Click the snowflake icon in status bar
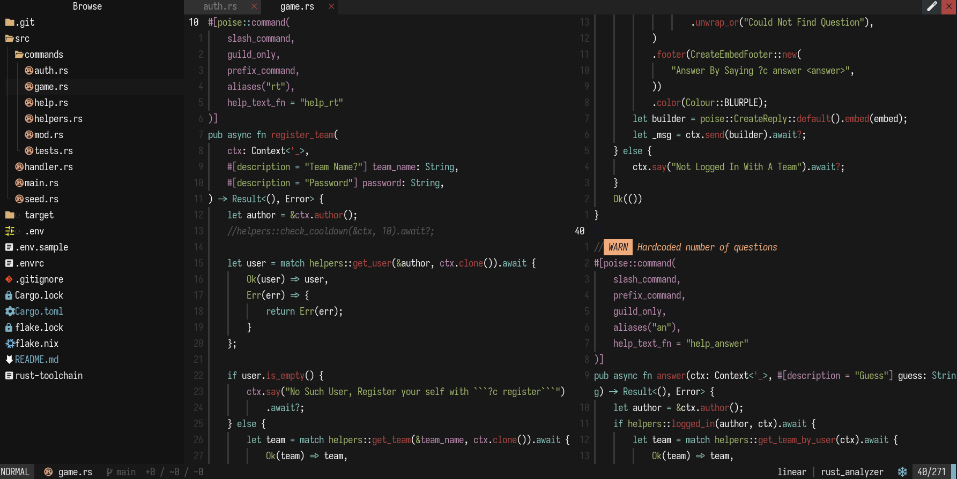The image size is (957, 479). point(902,472)
